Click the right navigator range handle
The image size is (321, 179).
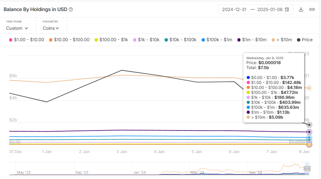tap(309, 168)
